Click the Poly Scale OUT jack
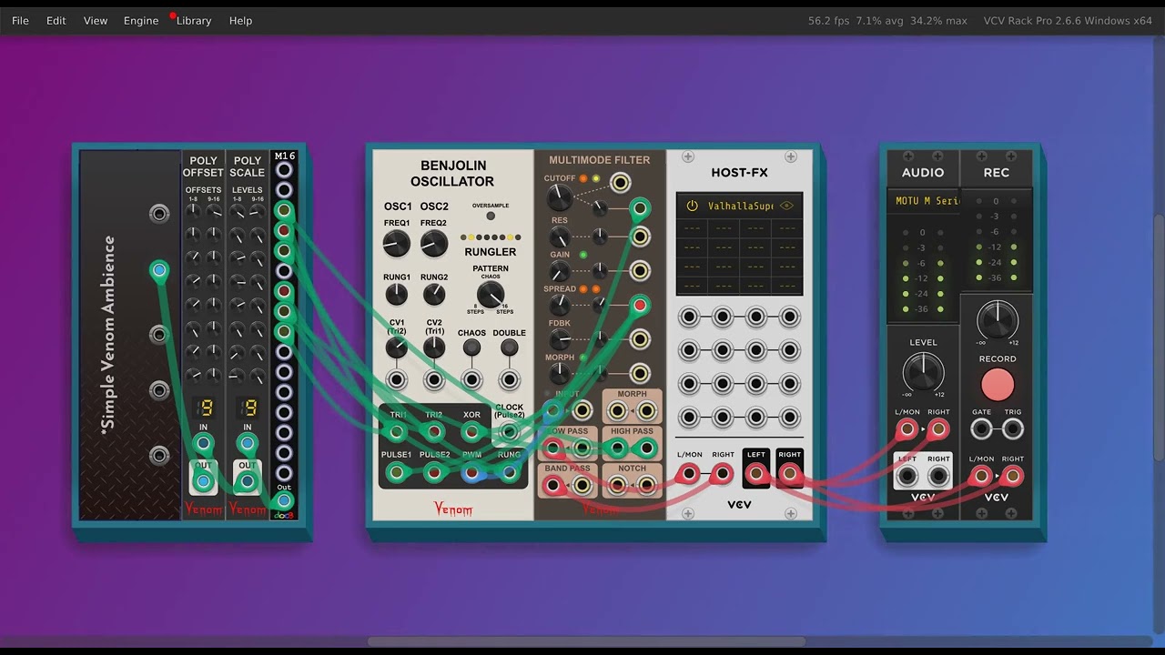 tap(247, 481)
